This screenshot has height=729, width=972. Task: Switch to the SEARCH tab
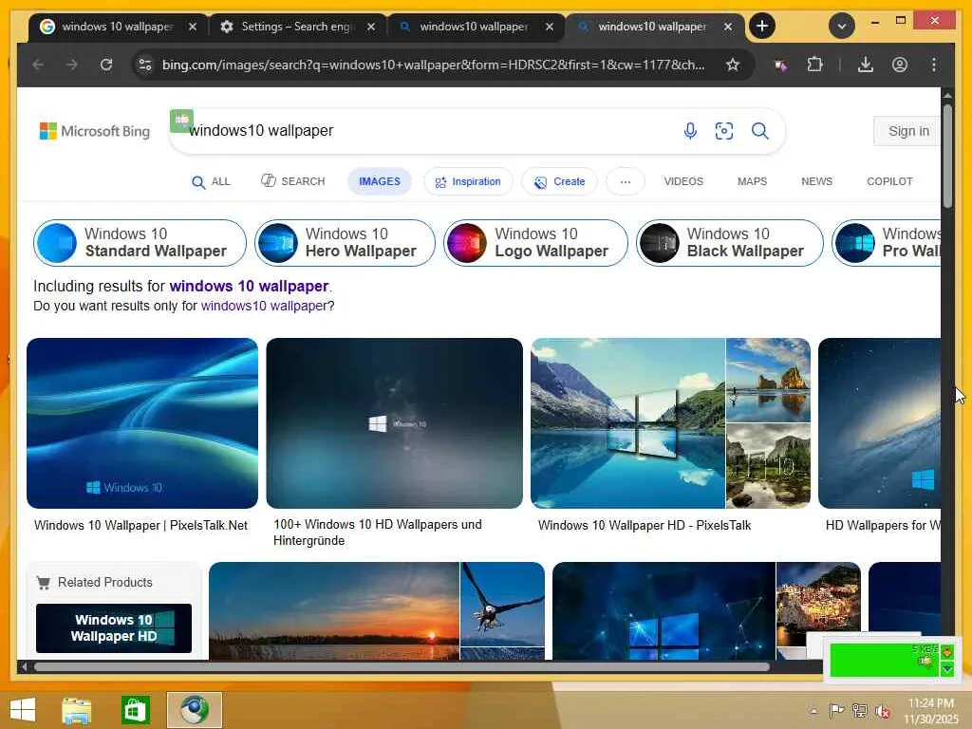293,181
